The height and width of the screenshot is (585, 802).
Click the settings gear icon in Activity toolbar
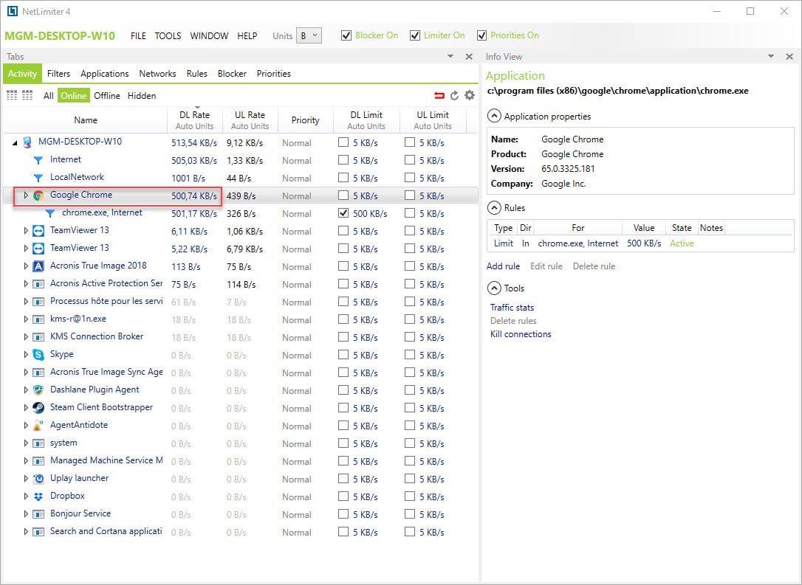click(x=469, y=96)
